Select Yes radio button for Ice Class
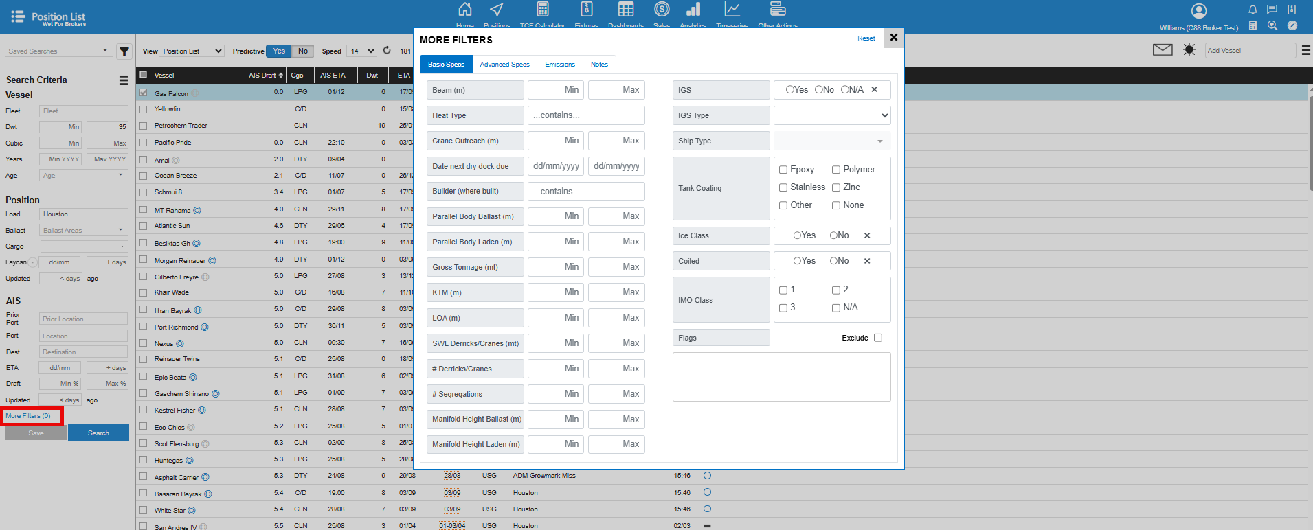The image size is (1313, 530). click(x=798, y=235)
